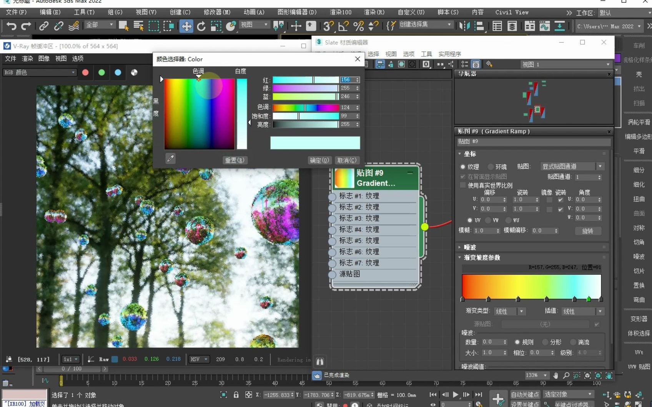Click the 色调 hue slider bar

[x=306, y=108]
